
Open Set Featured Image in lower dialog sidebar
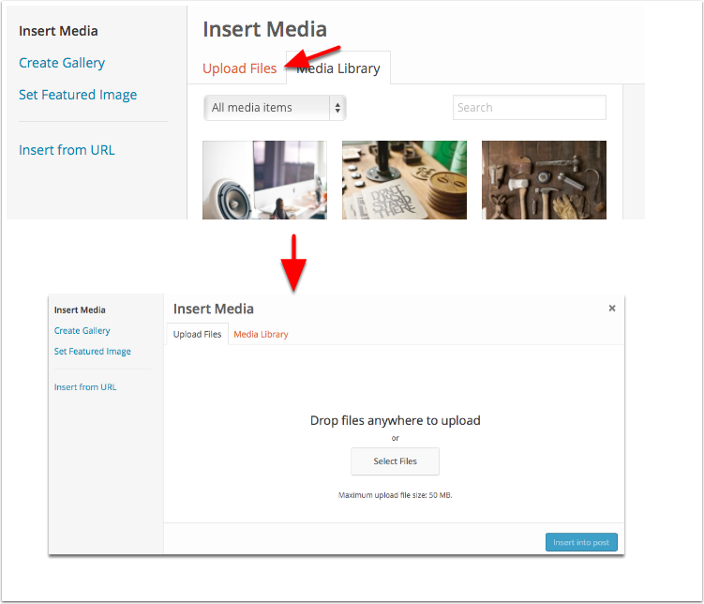pos(92,351)
